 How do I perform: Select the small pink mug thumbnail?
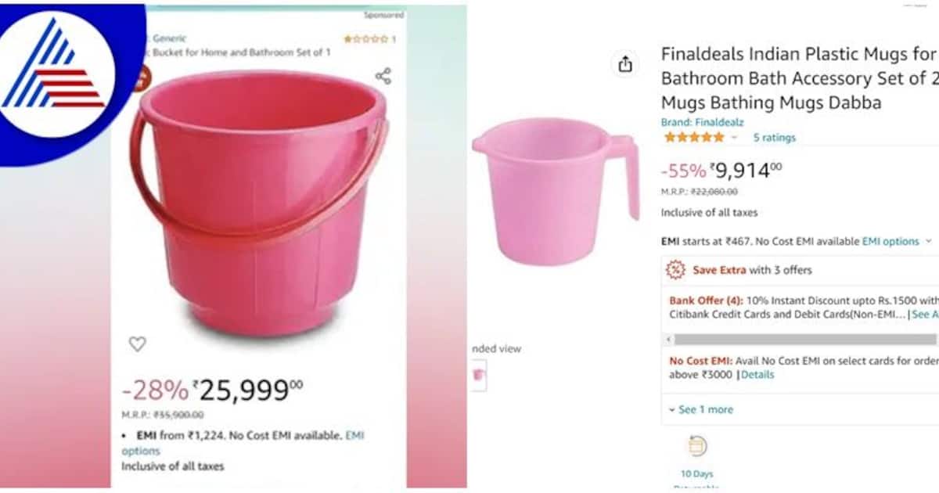point(477,376)
